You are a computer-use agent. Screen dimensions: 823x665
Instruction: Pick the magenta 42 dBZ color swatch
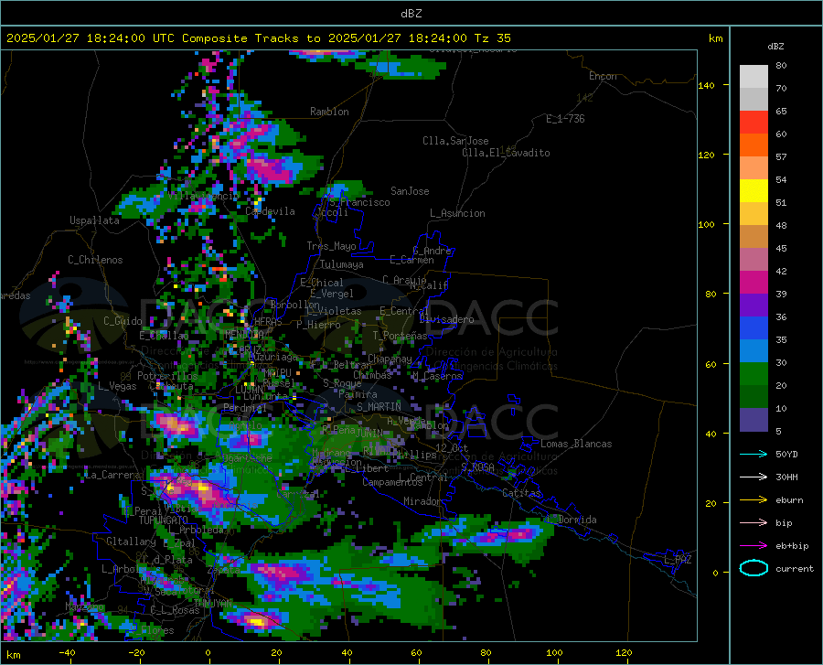coord(754,283)
